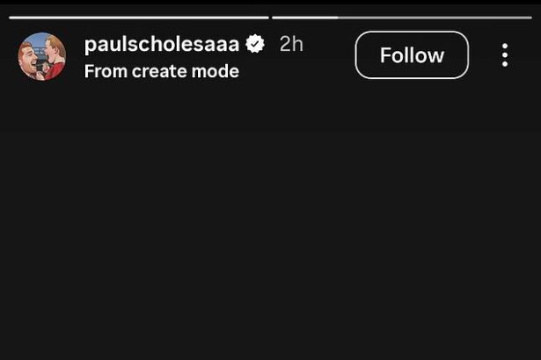The image size is (541, 360).
Task: Open the three-dot more options menu
Action: [504, 55]
